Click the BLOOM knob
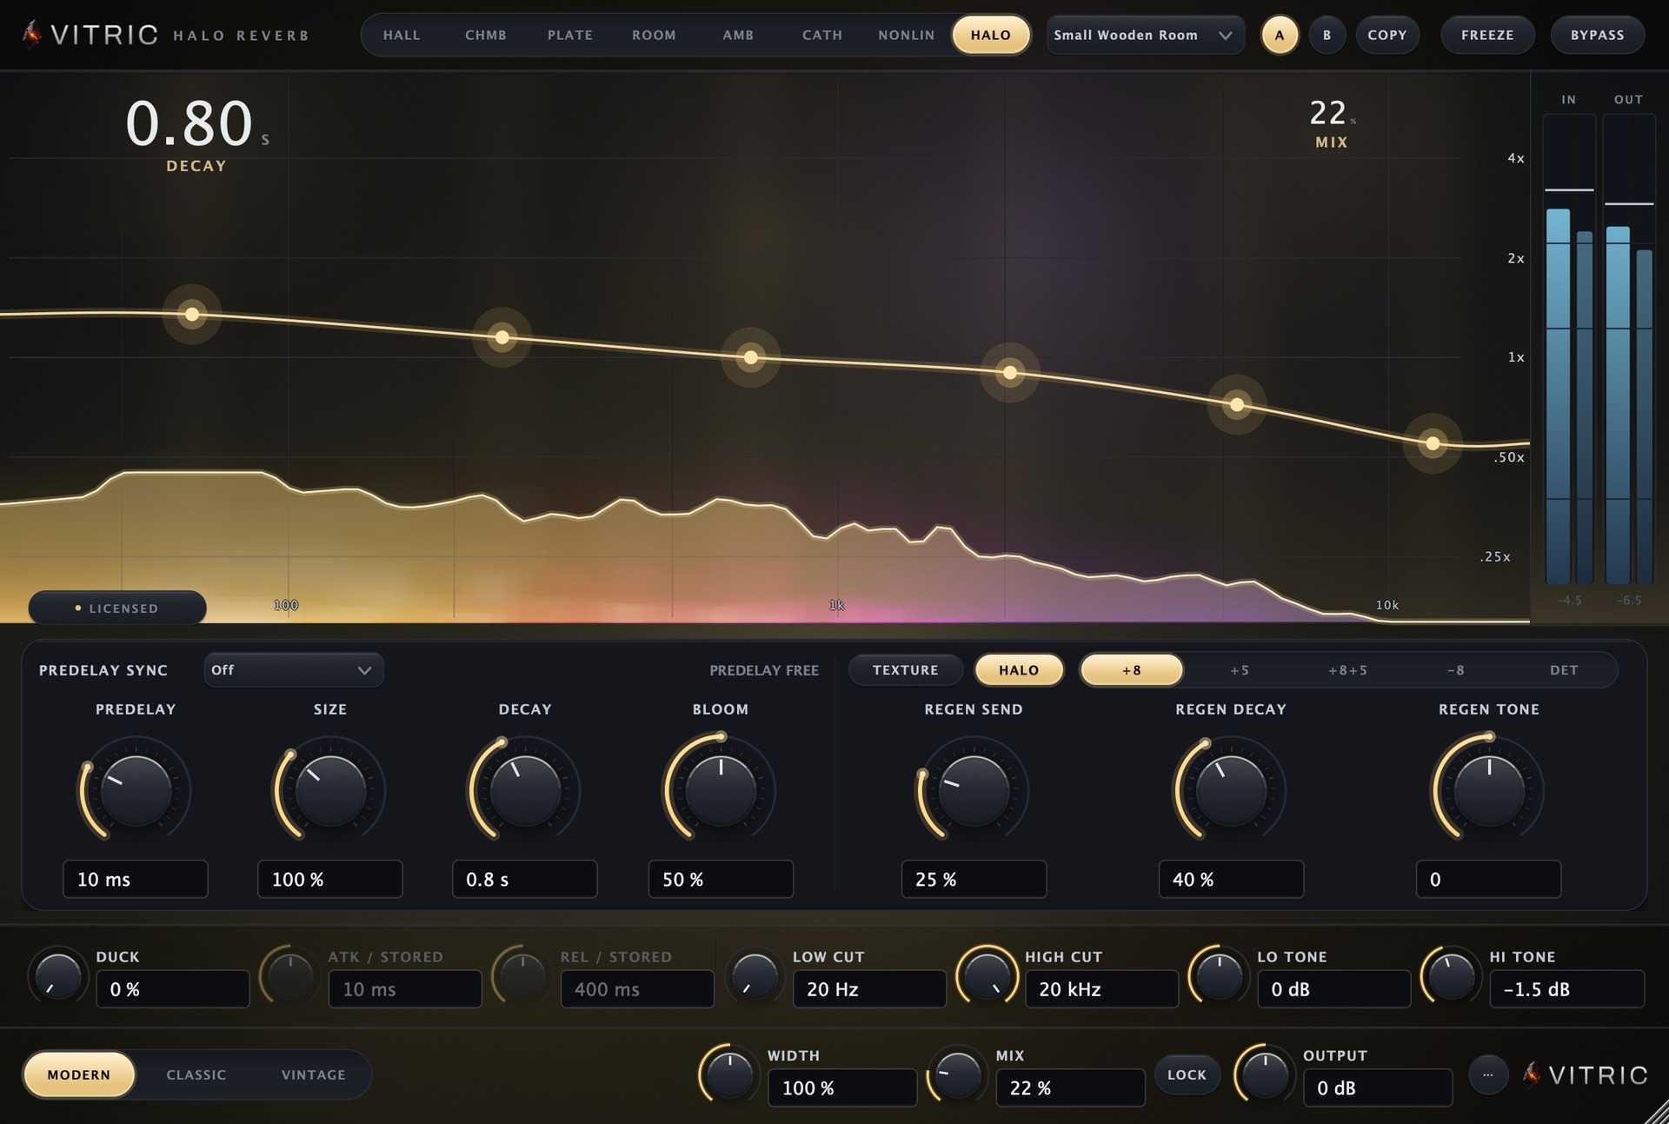The height and width of the screenshot is (1124, 1669). 721,790
